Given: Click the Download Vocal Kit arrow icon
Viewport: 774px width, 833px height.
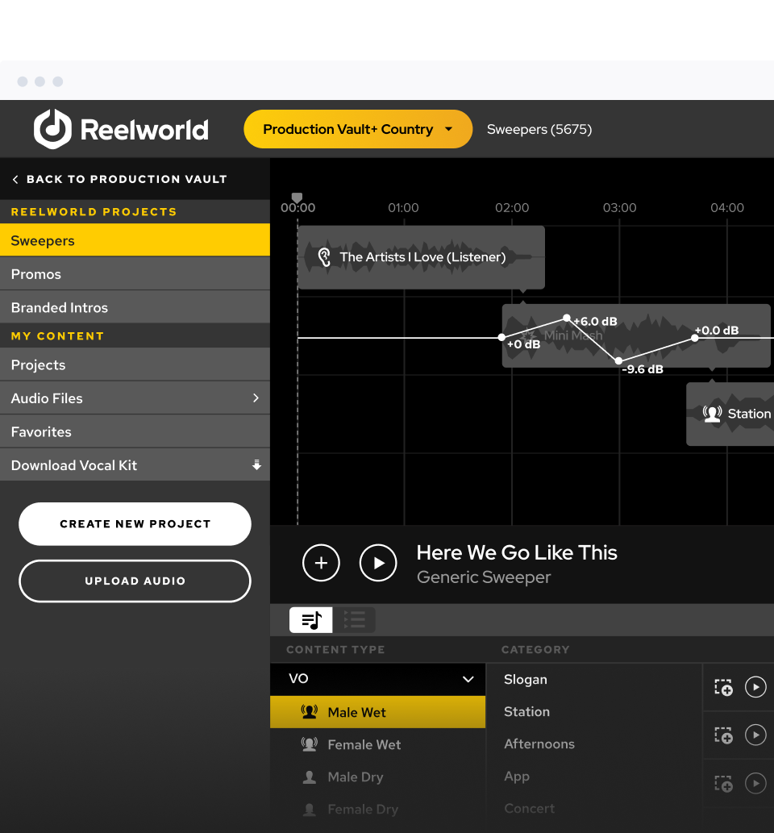Looking at the screenshot, I should [256, 465].
